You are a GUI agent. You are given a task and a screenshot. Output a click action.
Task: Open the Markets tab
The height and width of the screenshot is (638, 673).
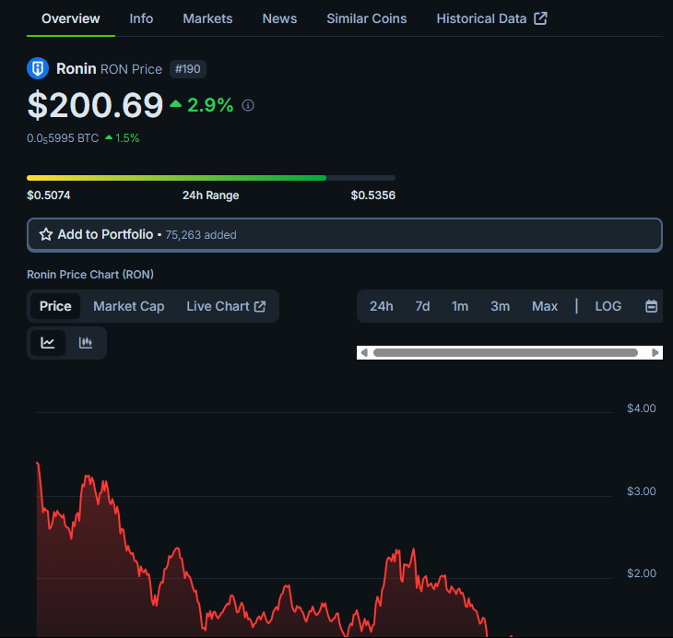(x=207, y=18)
